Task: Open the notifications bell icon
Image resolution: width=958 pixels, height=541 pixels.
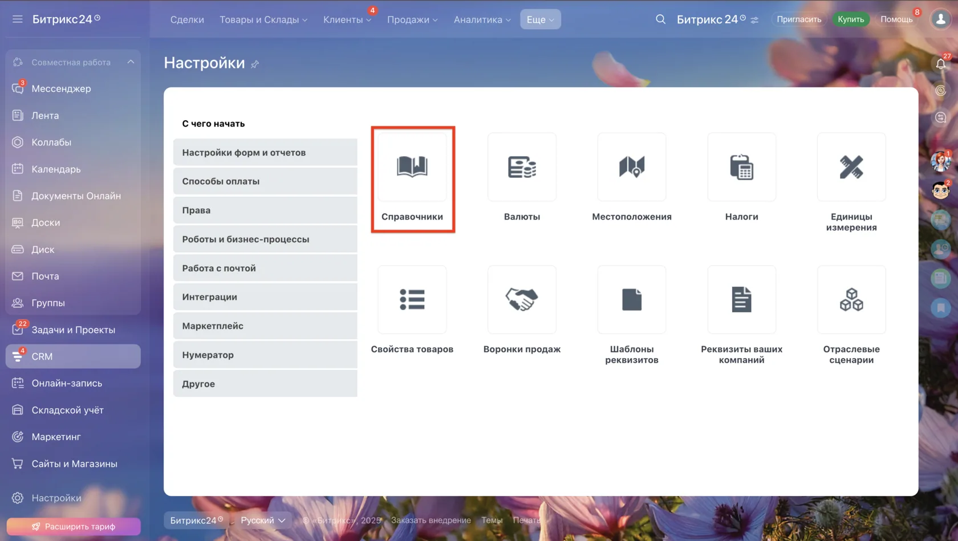Action: (x=941, y=64)
